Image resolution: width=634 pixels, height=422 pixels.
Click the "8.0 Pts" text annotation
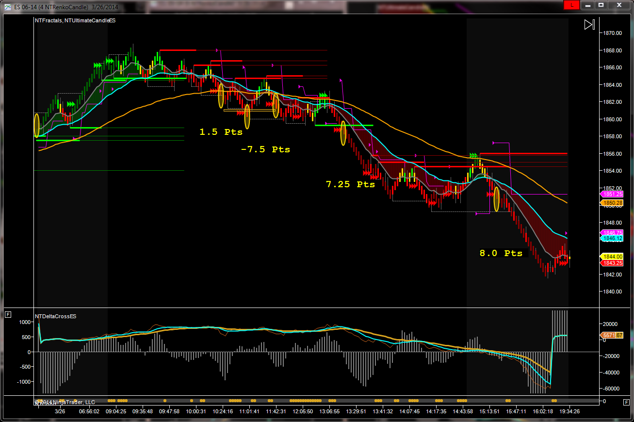[x=501, y=253]
